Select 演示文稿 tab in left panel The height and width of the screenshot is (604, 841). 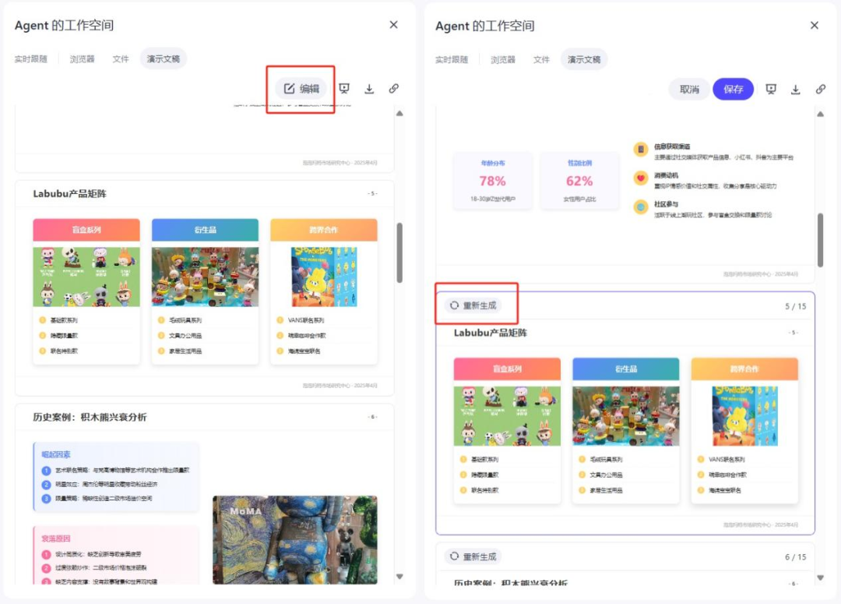click(163, 58)
